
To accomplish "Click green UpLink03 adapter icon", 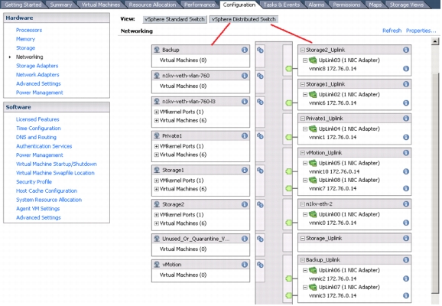I will click(x=313, y=60).
